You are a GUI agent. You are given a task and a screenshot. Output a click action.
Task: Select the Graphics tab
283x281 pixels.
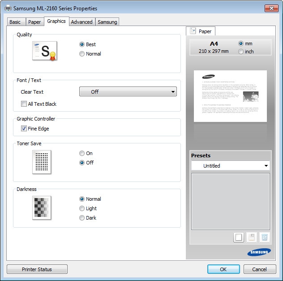pos(56,21)
